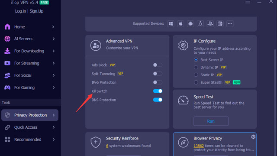Show more supported devices via ellipsis icon
Screen dimensions: 277x156
(x=230, y=24)
